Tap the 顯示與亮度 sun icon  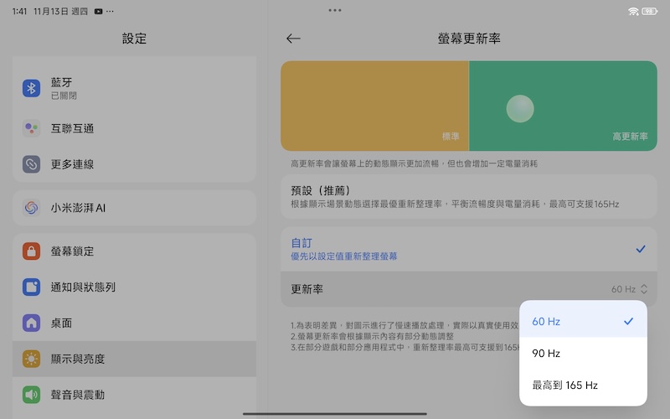(x=31, y=359)
